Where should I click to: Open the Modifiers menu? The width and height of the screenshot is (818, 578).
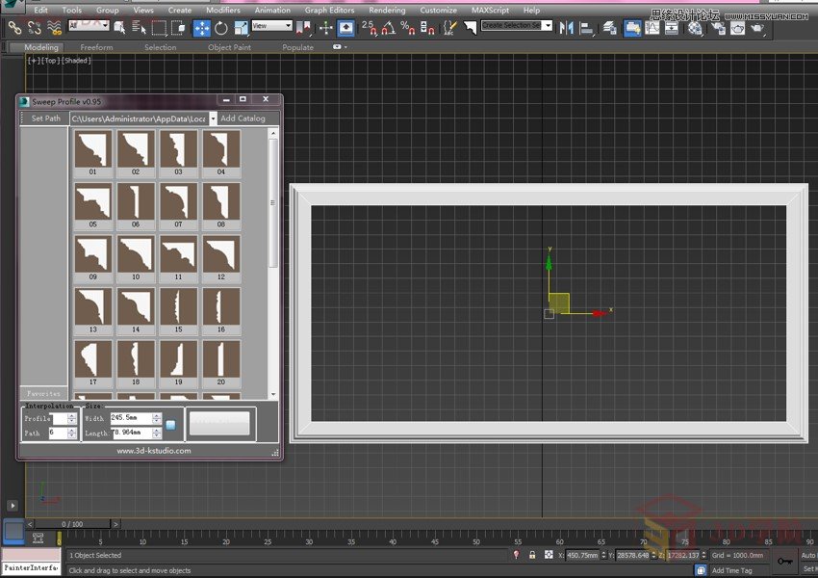click(x=223, y=10)
